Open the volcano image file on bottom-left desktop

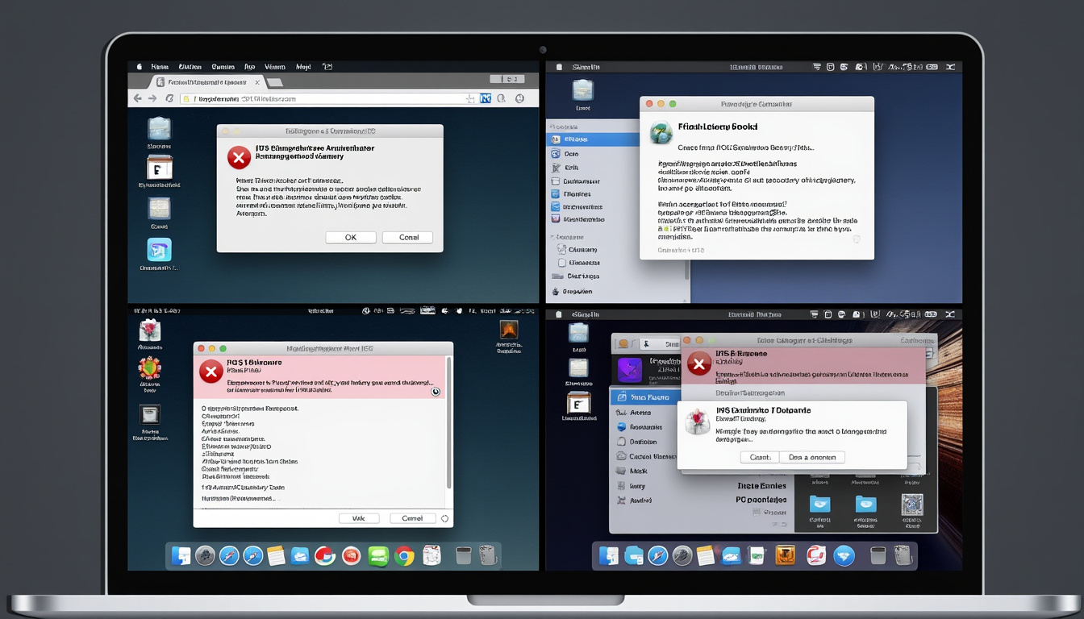508,330
